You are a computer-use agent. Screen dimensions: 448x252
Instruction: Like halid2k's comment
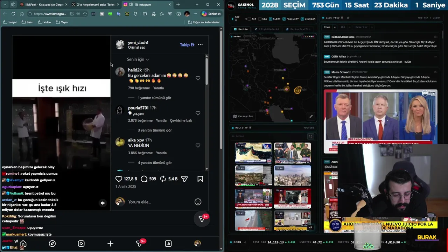coord(198,78)
